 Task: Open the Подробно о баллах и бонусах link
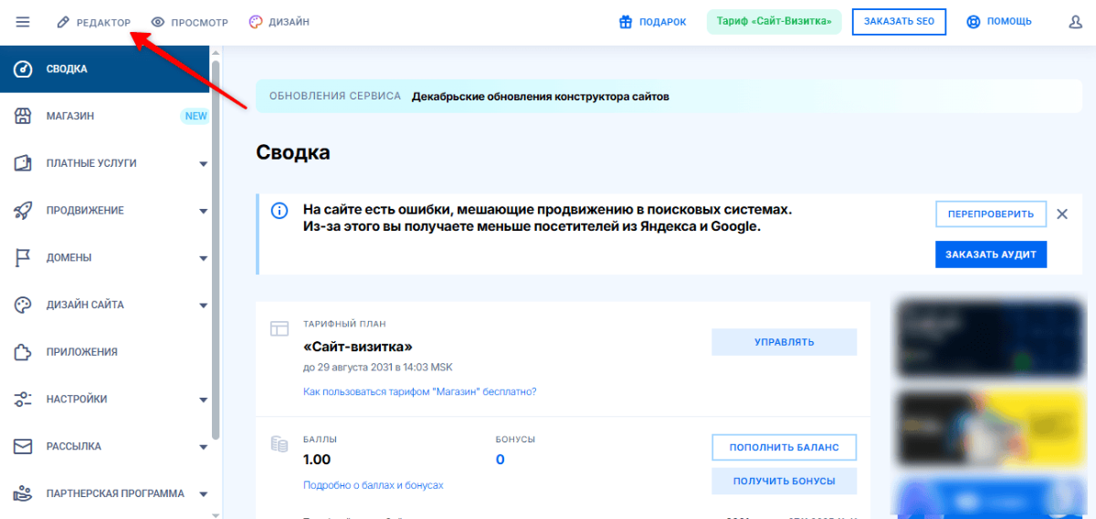373,485
